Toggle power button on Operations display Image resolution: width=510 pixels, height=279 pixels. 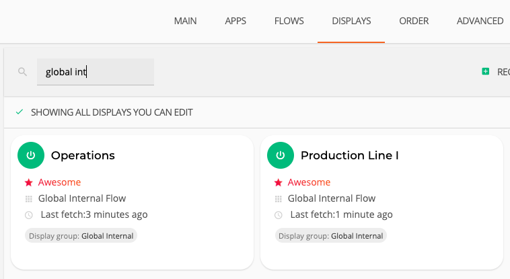[30, 155]
